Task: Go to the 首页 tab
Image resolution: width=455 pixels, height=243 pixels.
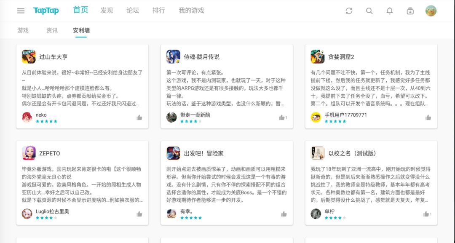Action: click(x=80, y=10)
